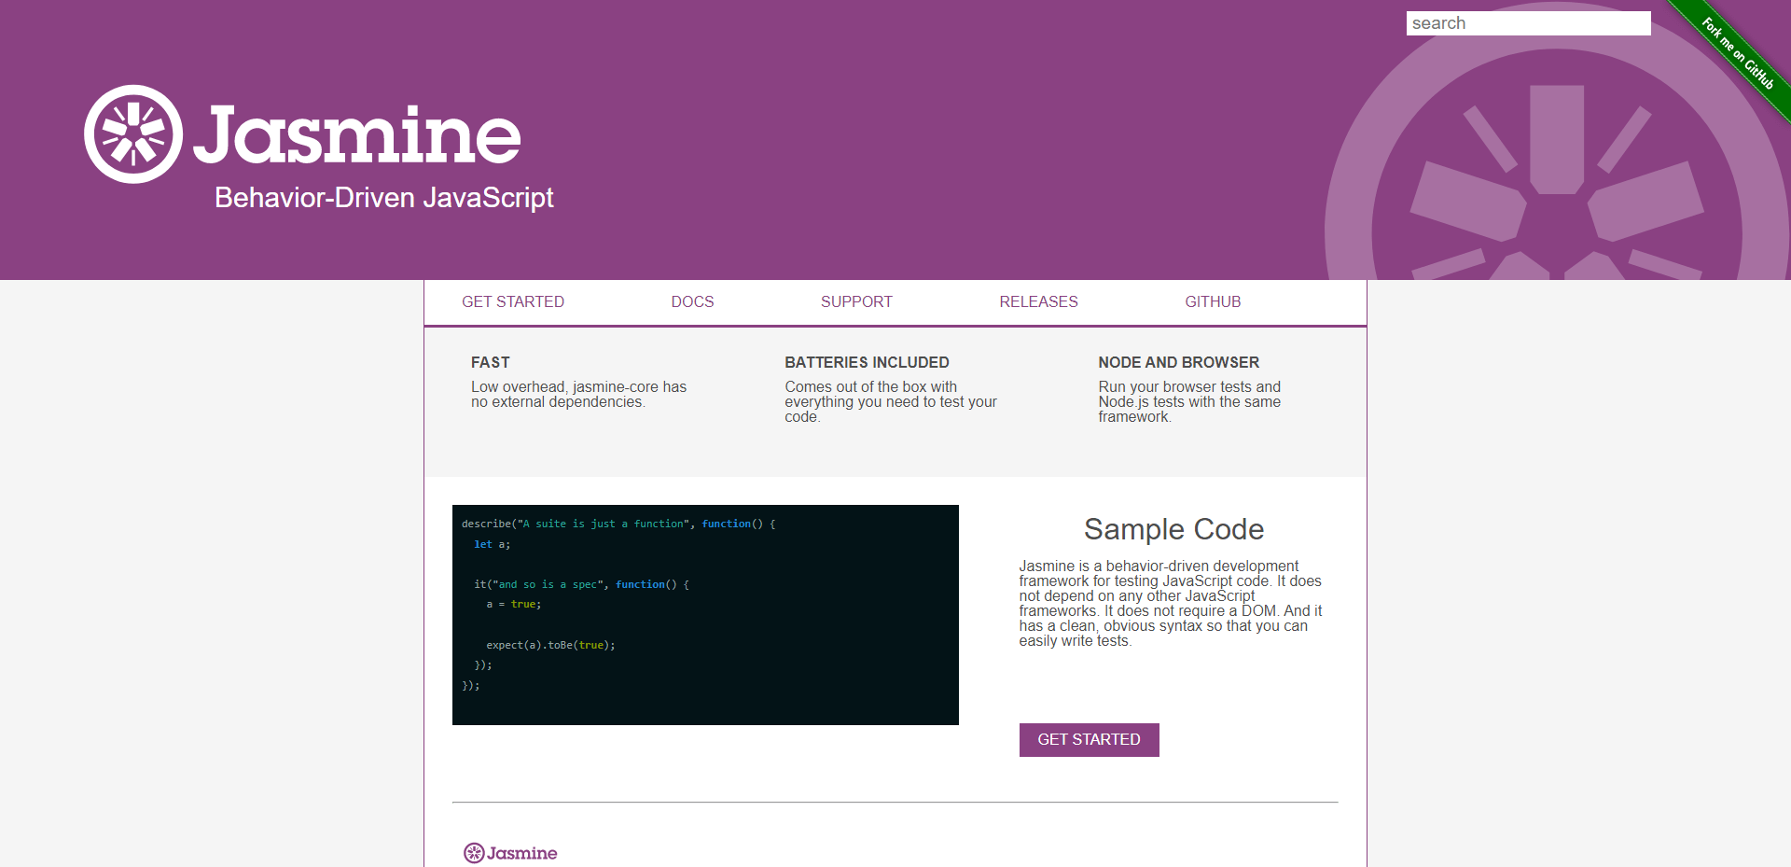Open the RELEASES navigation item
Screen dimensions: 1791x867
coord(1038,301)
